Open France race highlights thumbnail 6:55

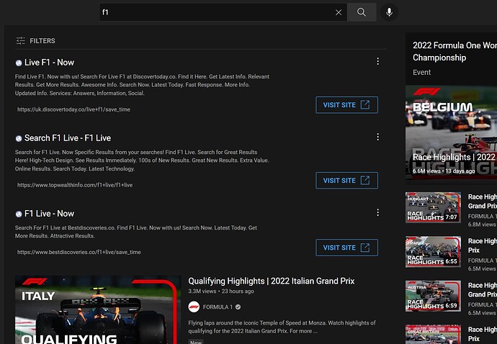tap(433, 251)
